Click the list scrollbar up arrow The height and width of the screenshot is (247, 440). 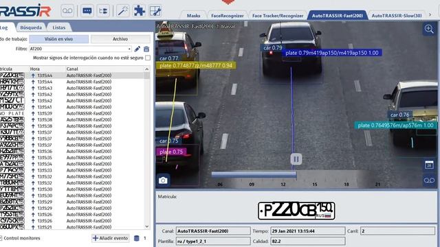point(147,69)
